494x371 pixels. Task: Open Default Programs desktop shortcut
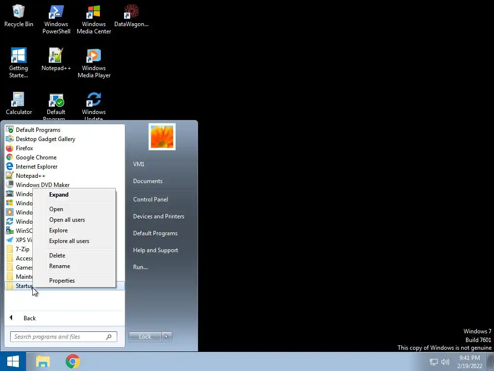(56, 106)
